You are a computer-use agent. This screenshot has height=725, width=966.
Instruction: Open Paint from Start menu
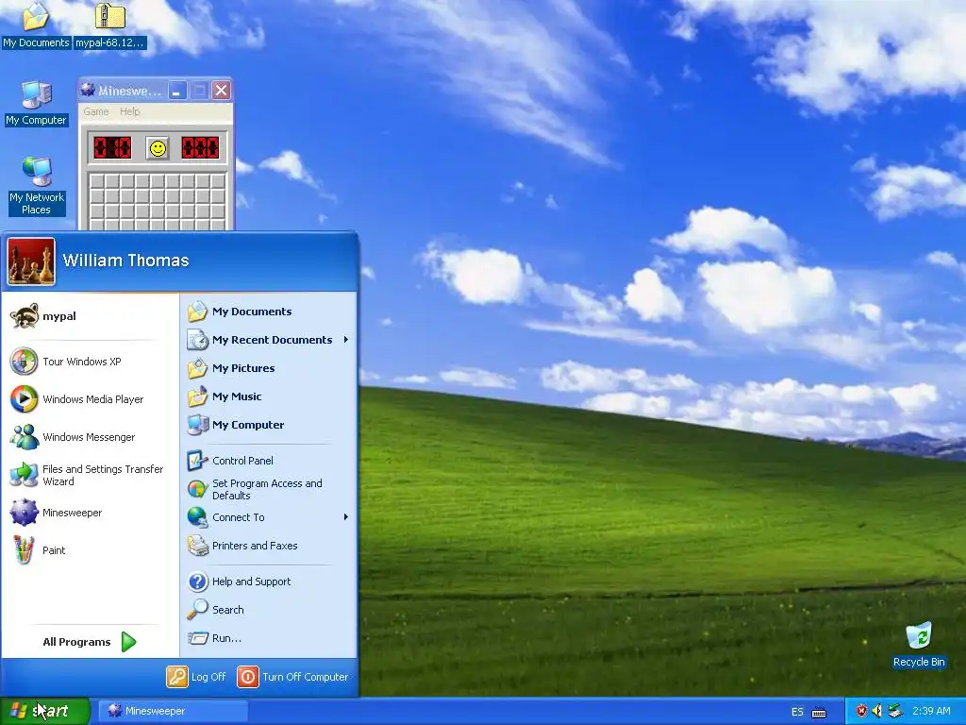click(x=90, y=550)
